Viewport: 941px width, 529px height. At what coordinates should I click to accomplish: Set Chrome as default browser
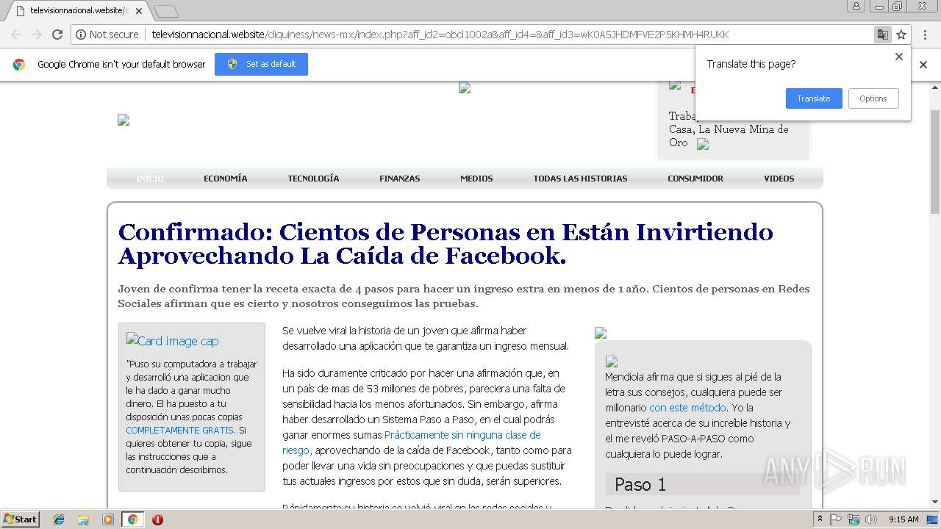[x=261, y=64]
